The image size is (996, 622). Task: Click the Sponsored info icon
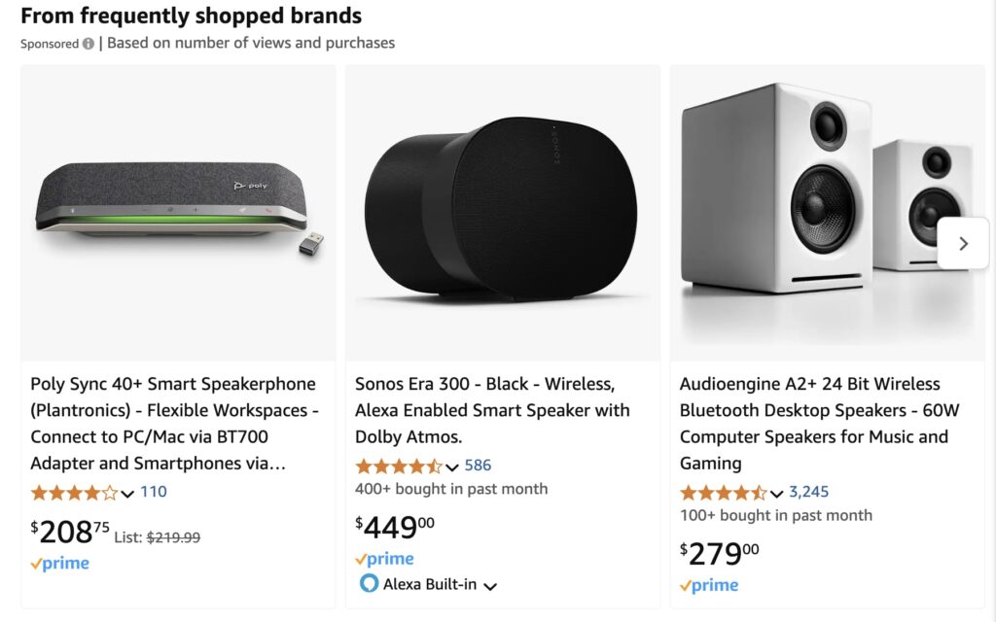click(89, 44)
